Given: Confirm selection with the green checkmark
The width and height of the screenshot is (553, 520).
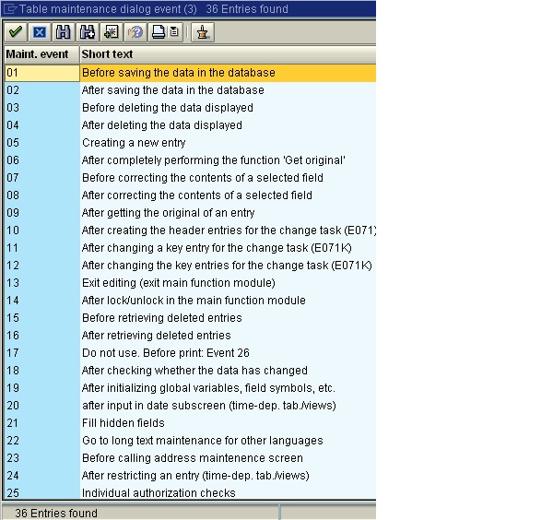Looking at the screenshot, I should (x=16, y=32).
